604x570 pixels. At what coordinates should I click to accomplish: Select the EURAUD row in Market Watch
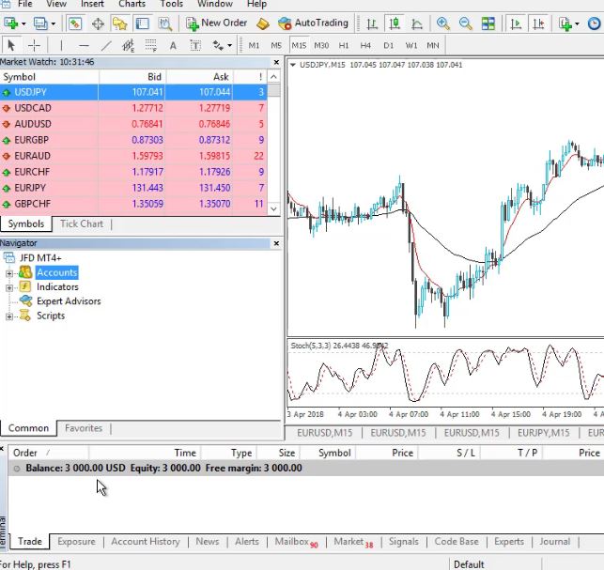pyautogui.click(x=133, y=156)
